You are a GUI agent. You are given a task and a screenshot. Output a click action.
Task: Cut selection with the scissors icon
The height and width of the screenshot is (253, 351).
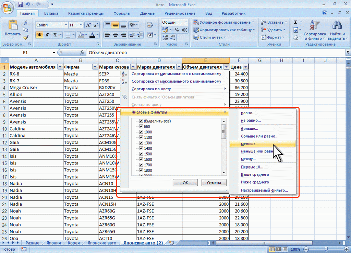[25, 22]
